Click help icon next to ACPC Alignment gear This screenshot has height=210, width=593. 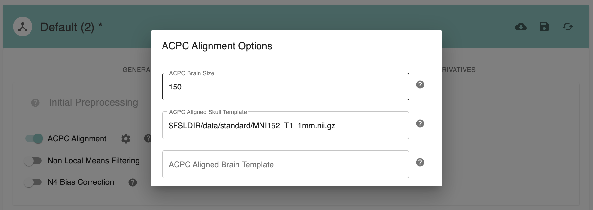coord(148,139)
